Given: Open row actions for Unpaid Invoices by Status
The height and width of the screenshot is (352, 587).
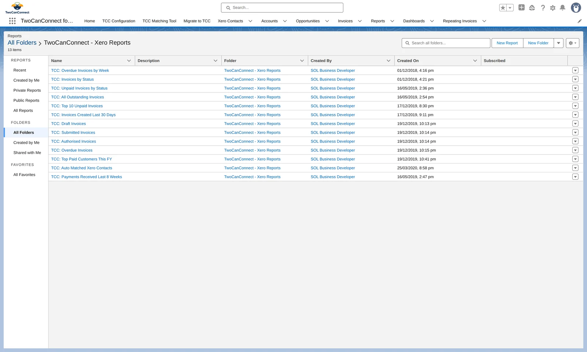Looking at the screenshot, I should coord(575,88).
